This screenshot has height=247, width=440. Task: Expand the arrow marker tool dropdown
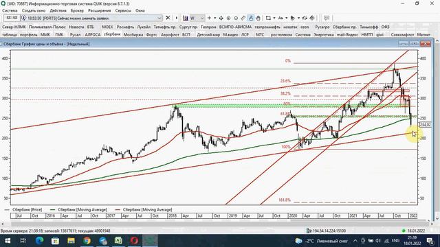tap(298, 18)
